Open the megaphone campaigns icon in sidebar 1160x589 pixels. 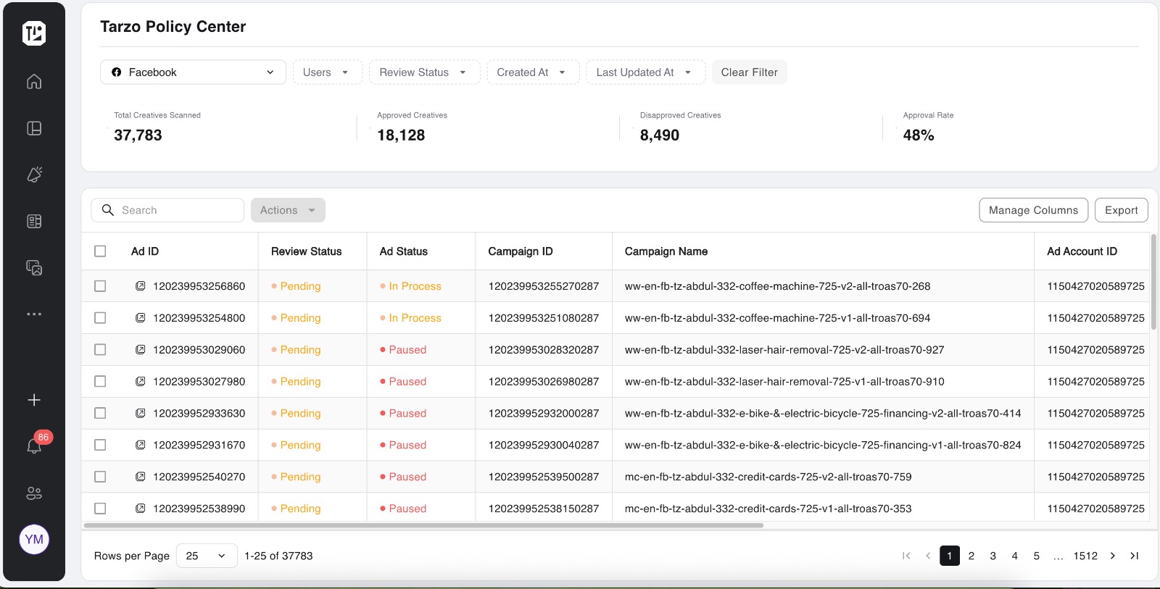pyautogui.click(x=34, y=175)
